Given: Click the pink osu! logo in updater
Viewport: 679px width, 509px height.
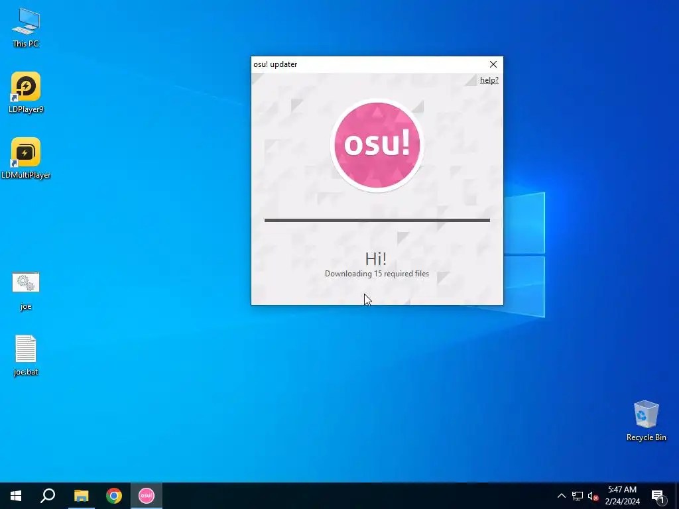Looking at the screenshot, I should [x=377, y=145].
